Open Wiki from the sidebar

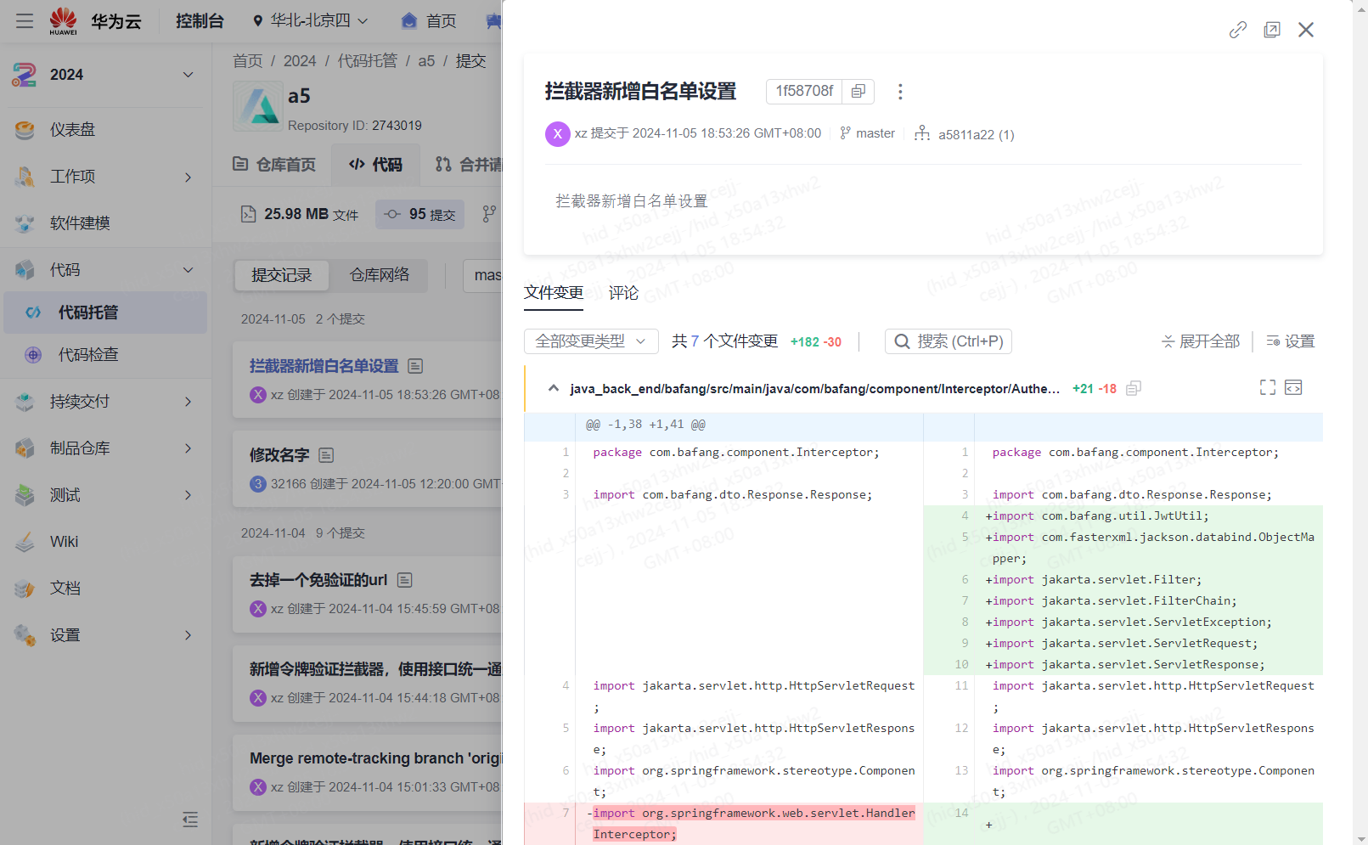click(64, 542)
